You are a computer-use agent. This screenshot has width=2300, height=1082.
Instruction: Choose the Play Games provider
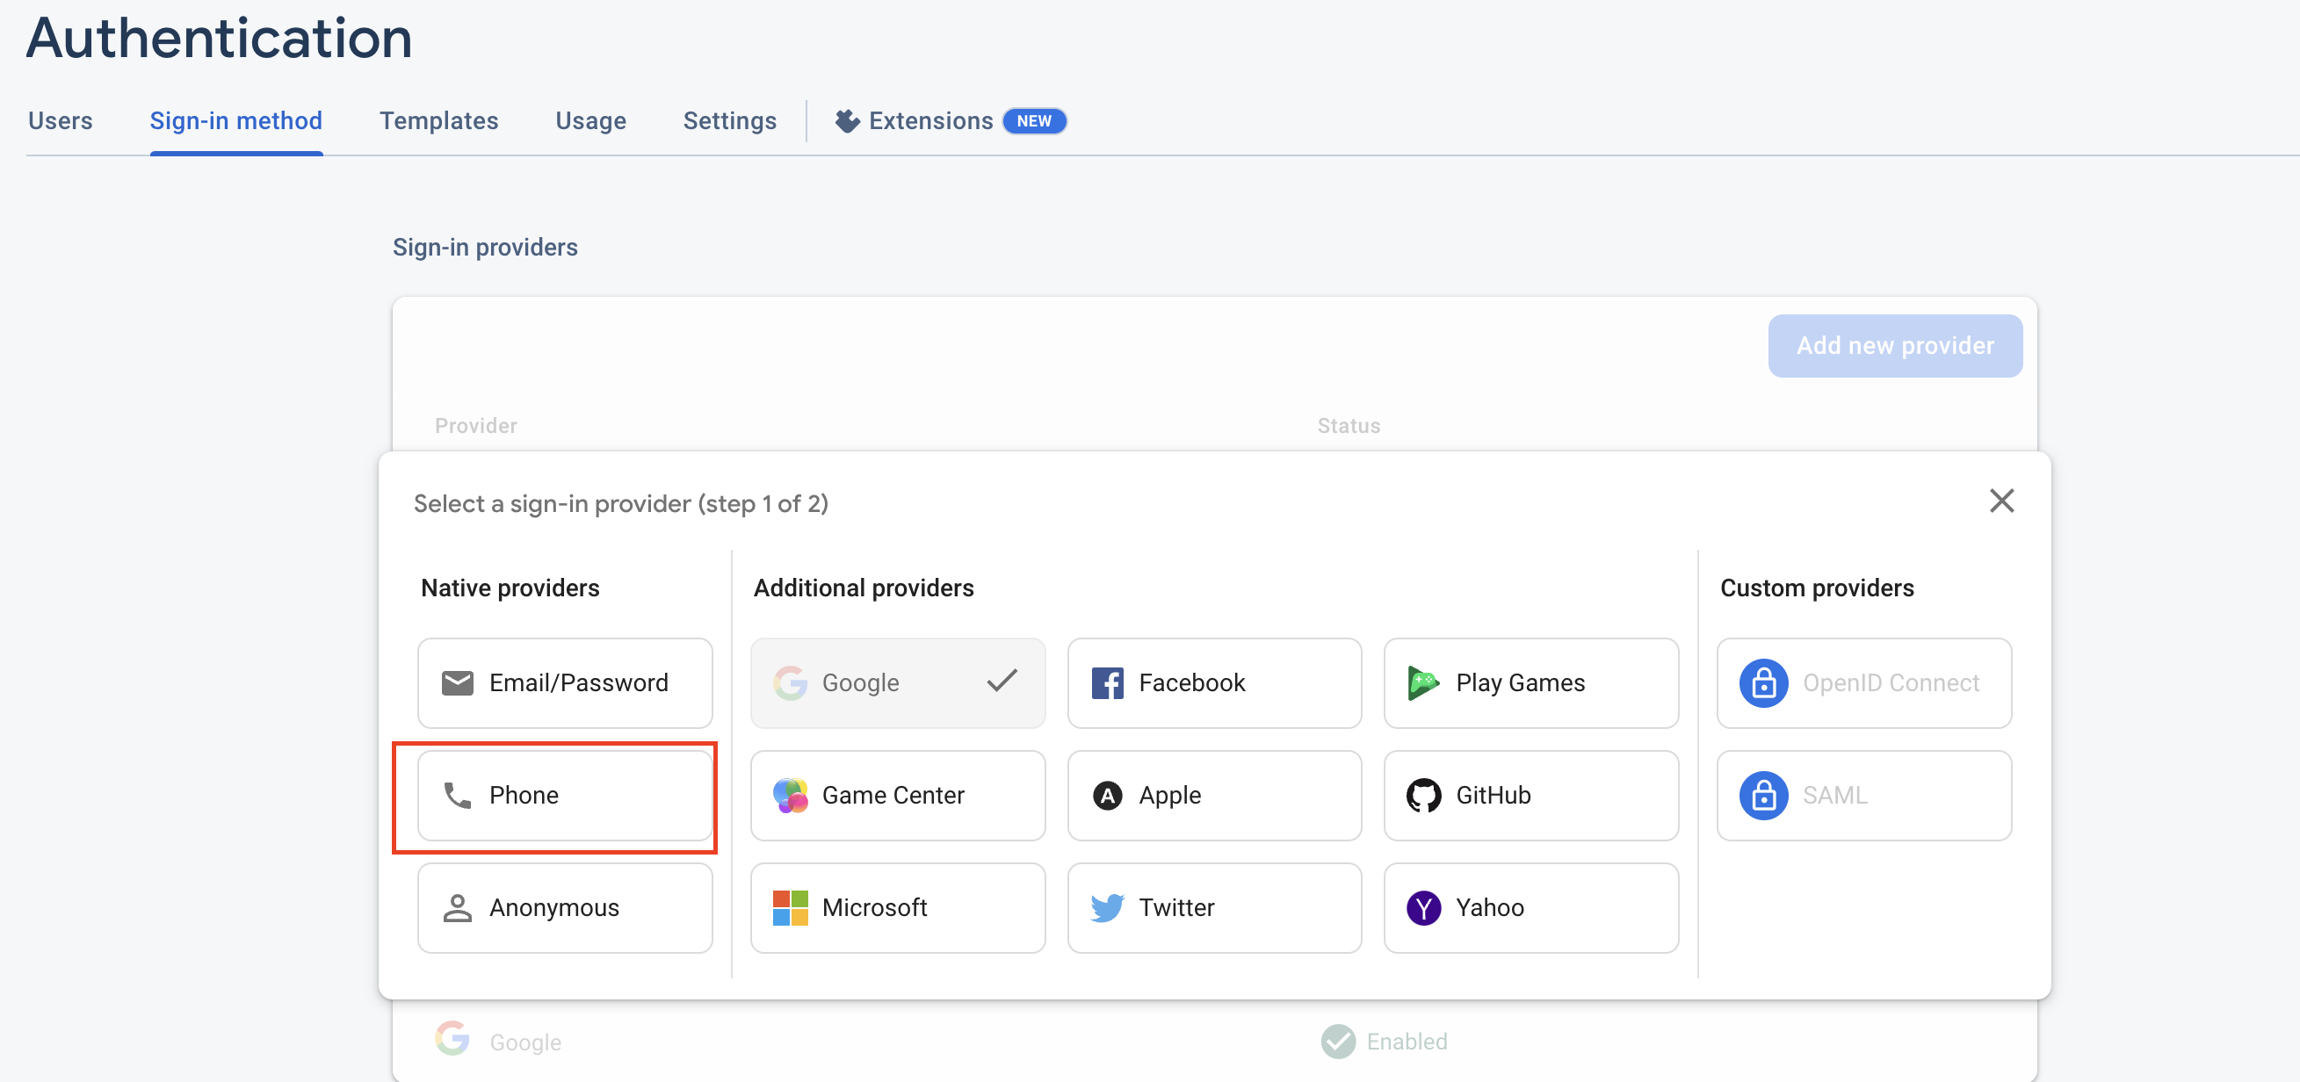click(x=1530, y=682)
